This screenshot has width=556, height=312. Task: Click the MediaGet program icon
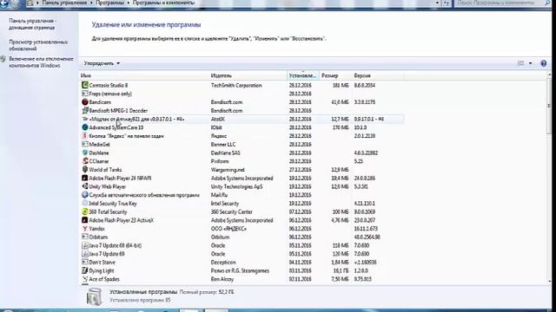(x=85, y=145)
